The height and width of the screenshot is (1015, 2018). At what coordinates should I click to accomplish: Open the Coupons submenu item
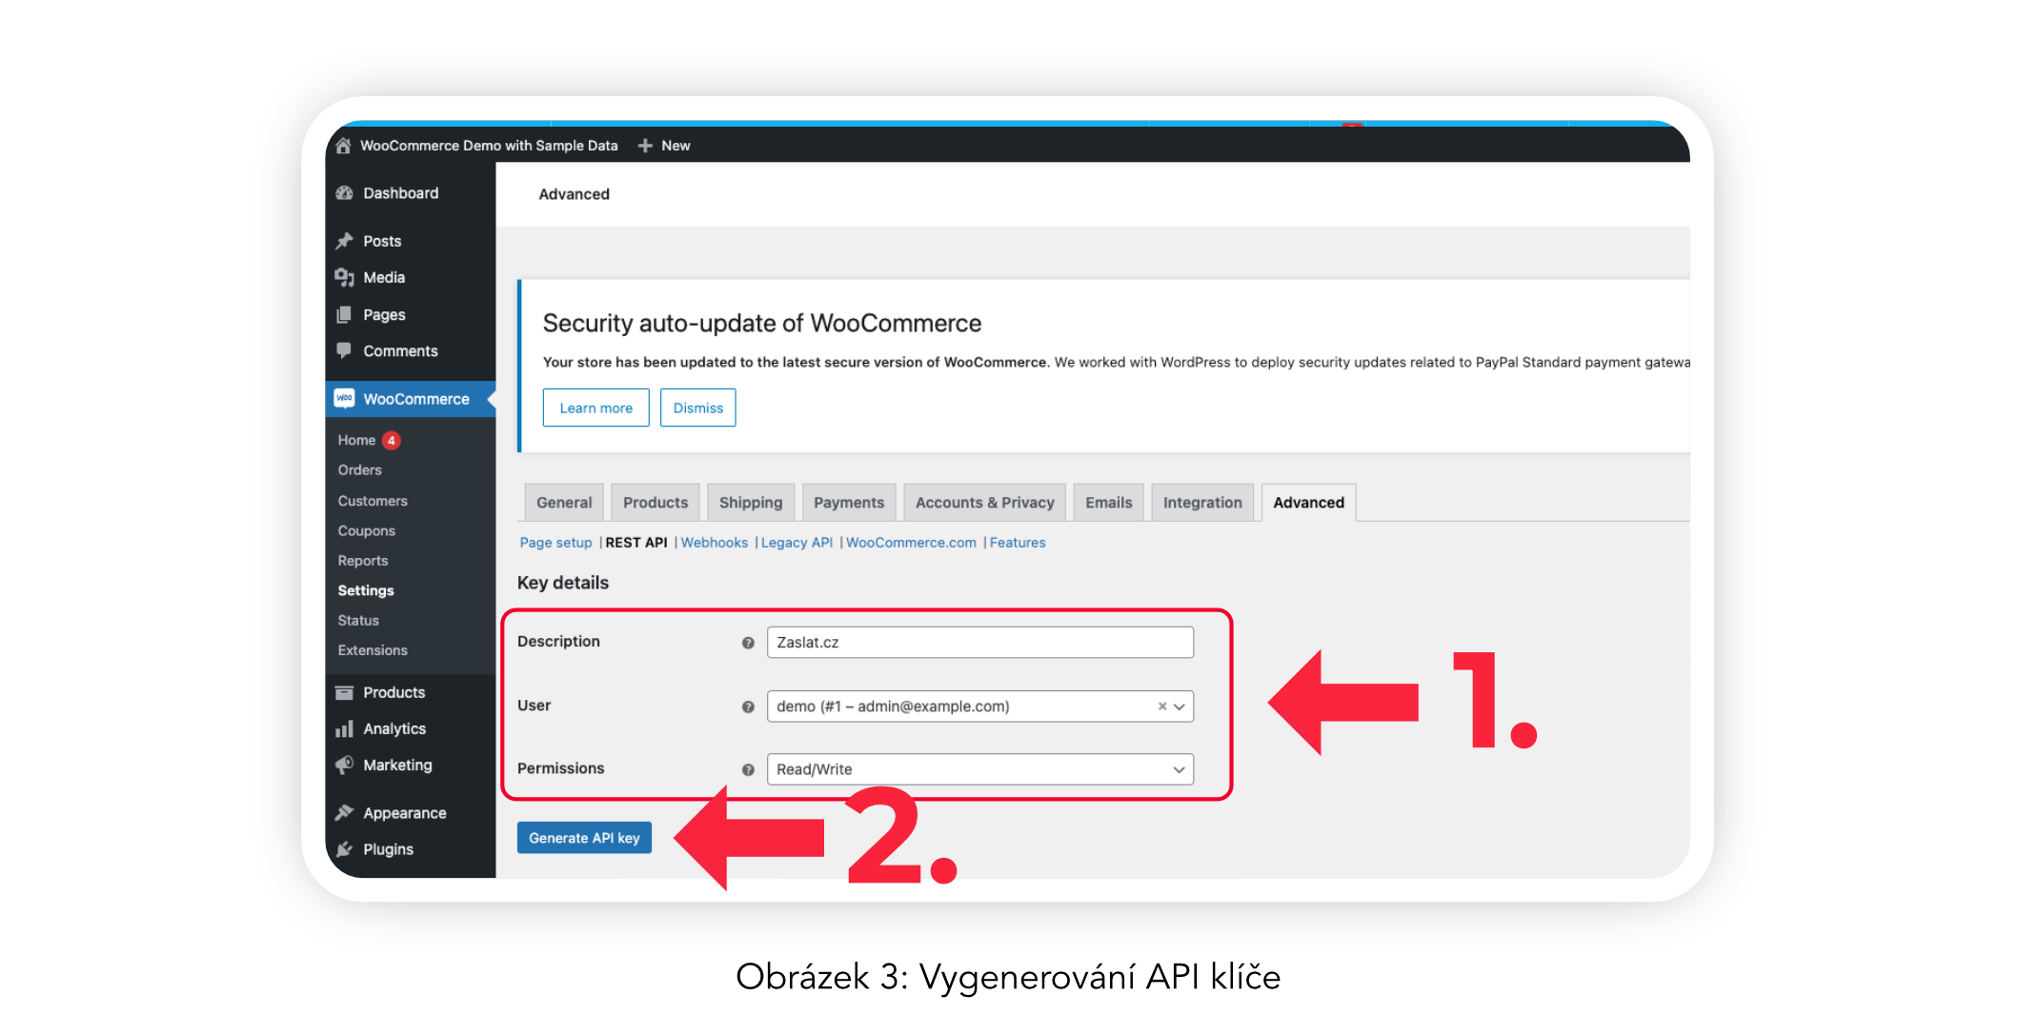click(x=366, y=531)
